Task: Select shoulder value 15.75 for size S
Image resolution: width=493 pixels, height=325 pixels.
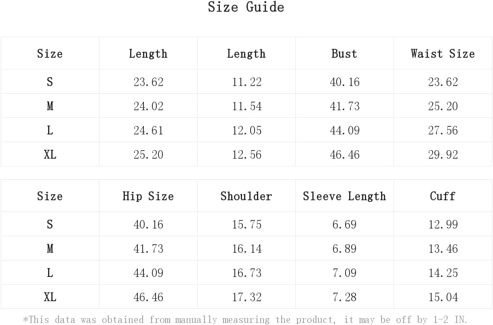Action: [x=247, y=224]
